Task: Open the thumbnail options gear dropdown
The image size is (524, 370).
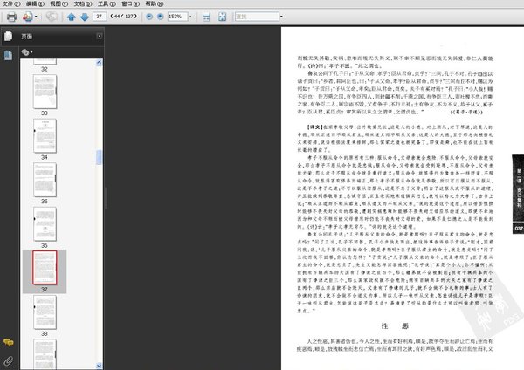Action: (x=27, y=52)
